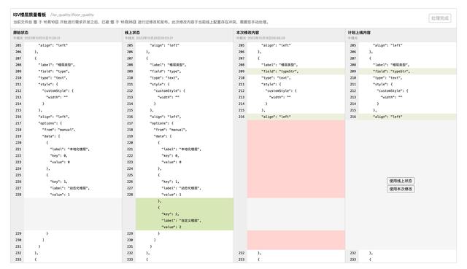Click line number 228 in the 线上状态 column

[x=130, y=195]
